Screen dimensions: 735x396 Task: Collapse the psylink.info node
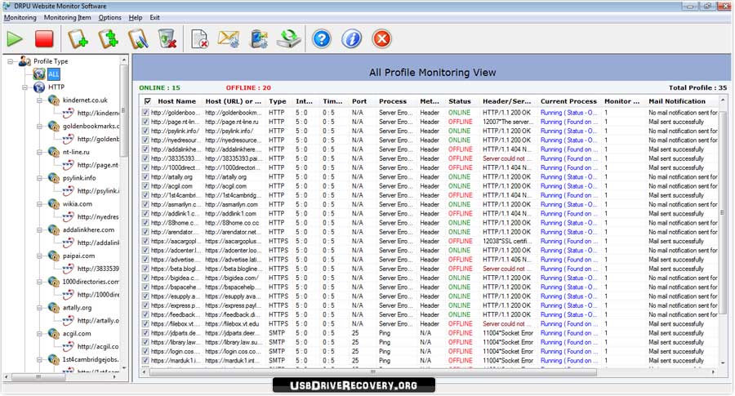(40, 178)
